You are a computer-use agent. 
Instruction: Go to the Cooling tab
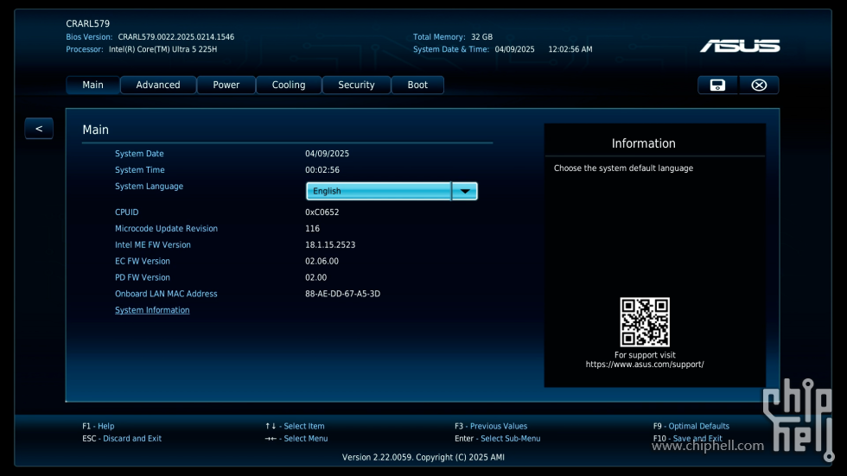pyautogui.click(x=289, y=86)
